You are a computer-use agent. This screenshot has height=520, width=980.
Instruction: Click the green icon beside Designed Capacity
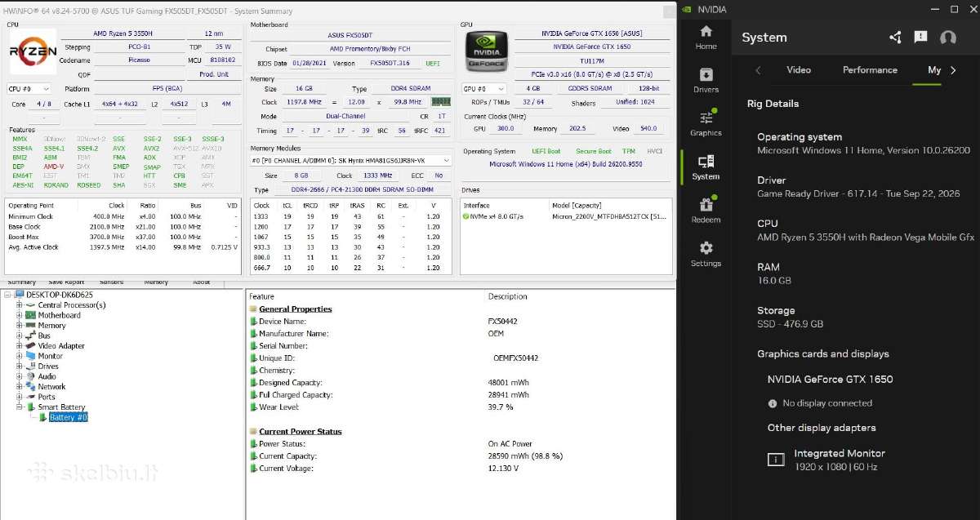[x=253, y=383]
